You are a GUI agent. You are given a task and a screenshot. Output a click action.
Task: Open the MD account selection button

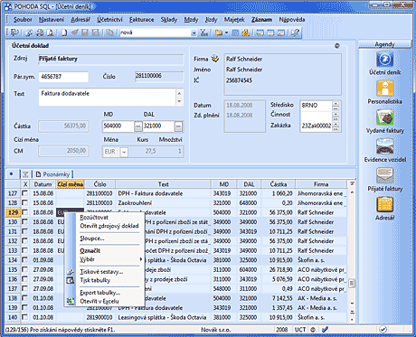coord(137,126)
